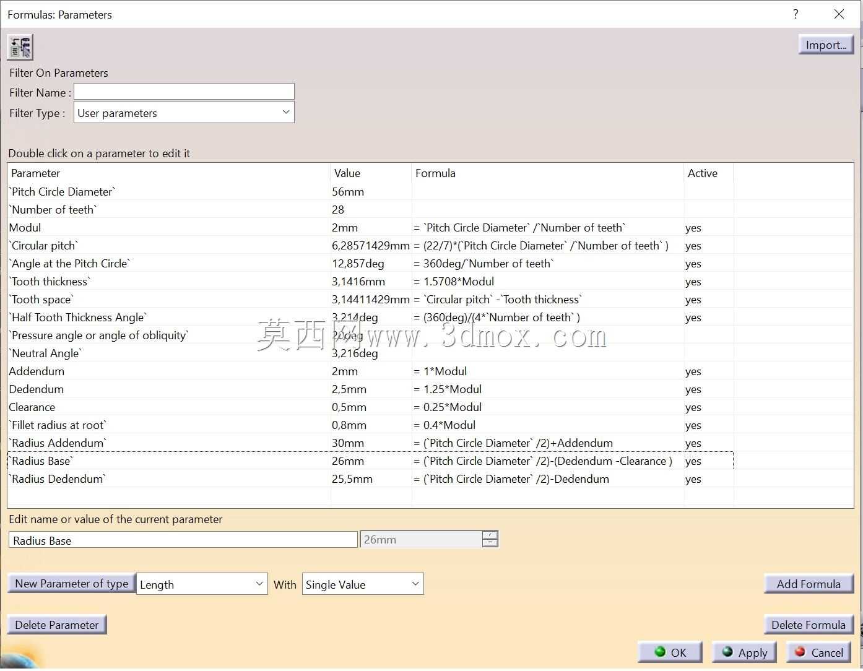Decrease value with the stepper down arrow
The height and width of the screenshot is (671, 863).
[490, 543]
